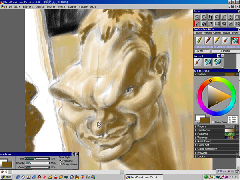Switch to MetaCreations Painter taskbar button
The image size is (240, 180).
coord(144,177)
